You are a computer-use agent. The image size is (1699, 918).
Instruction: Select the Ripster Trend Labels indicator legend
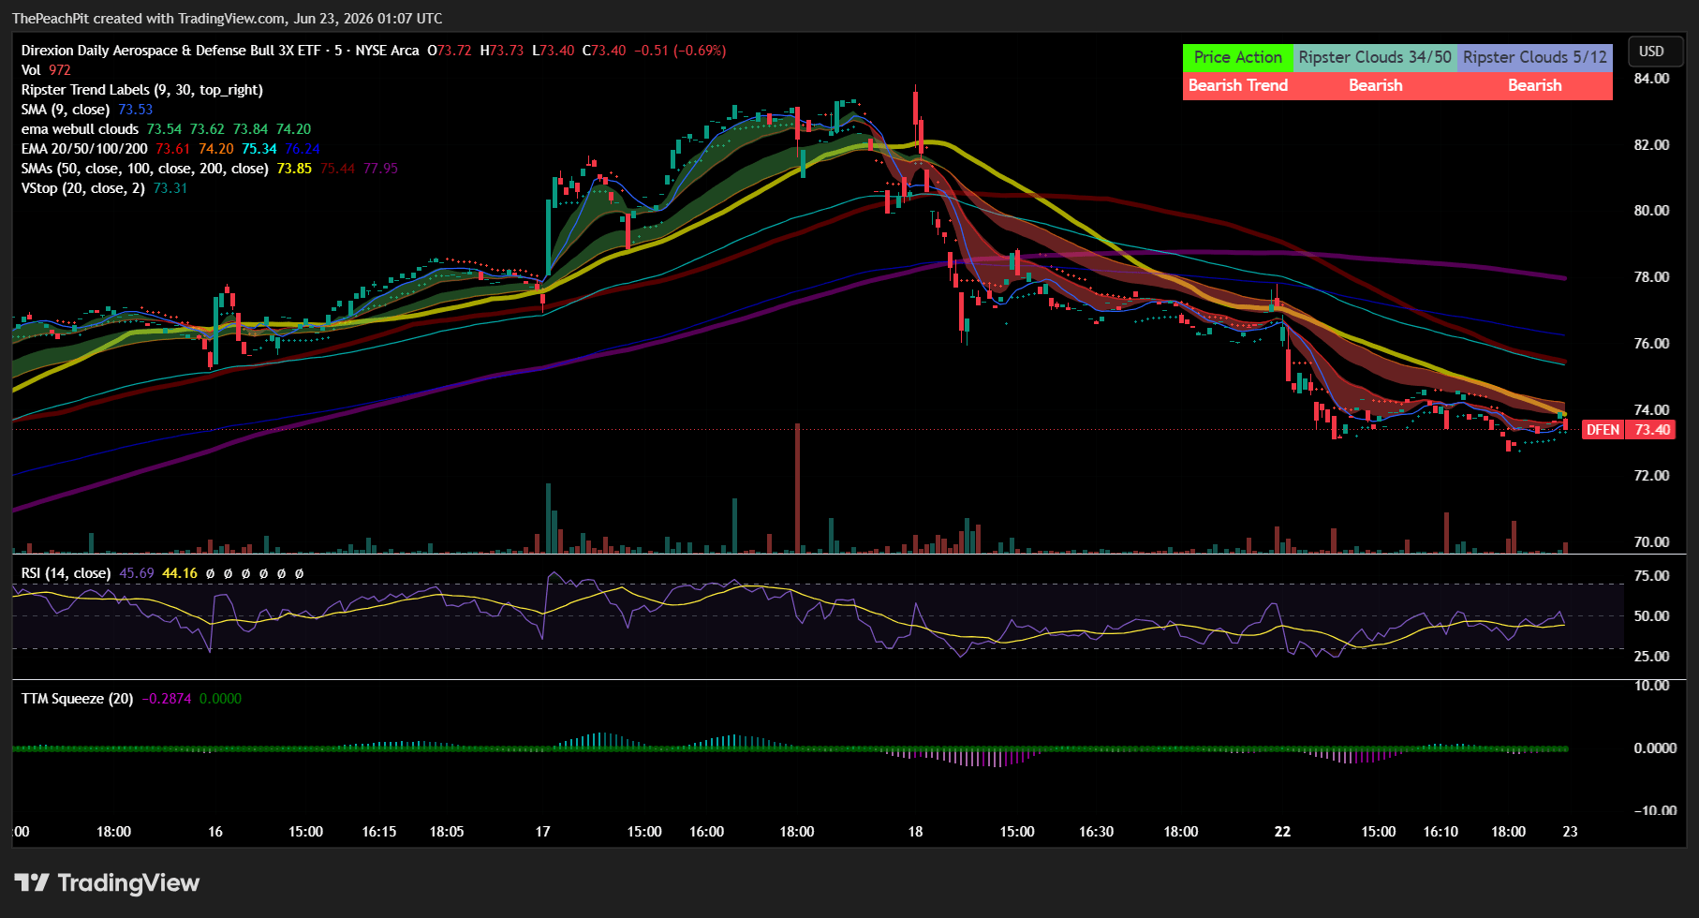click(x=142, y=90)
